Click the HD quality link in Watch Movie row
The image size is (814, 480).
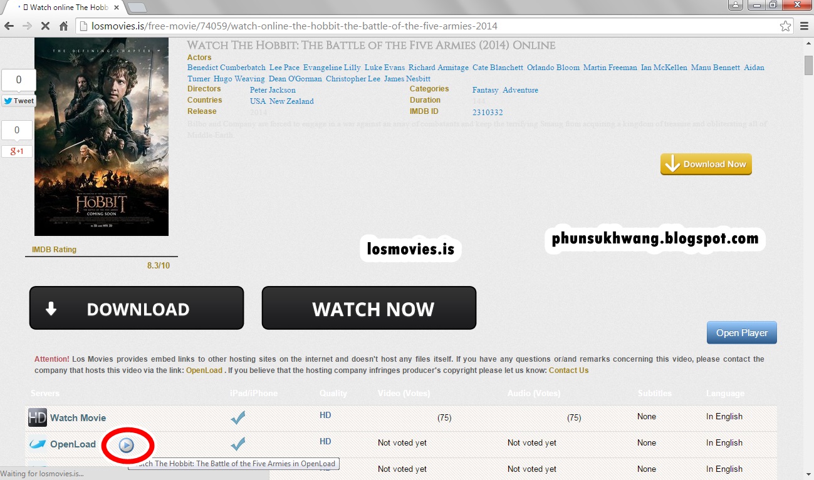[x=325, y=415]
